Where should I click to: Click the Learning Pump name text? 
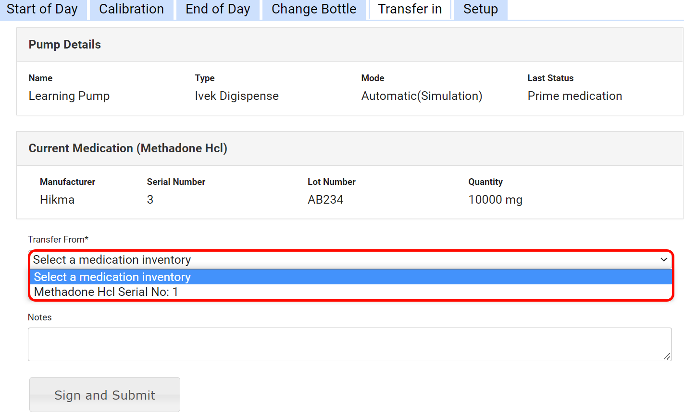pos(69,96)
